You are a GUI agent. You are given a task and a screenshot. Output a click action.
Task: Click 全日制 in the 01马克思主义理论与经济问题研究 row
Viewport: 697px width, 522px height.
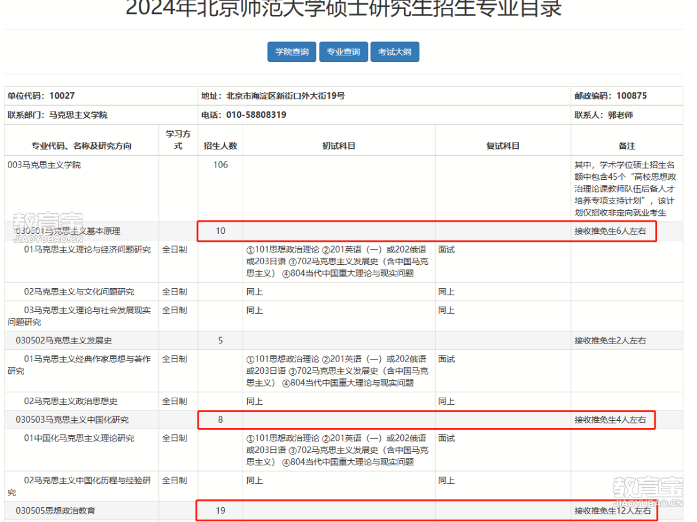174,249
